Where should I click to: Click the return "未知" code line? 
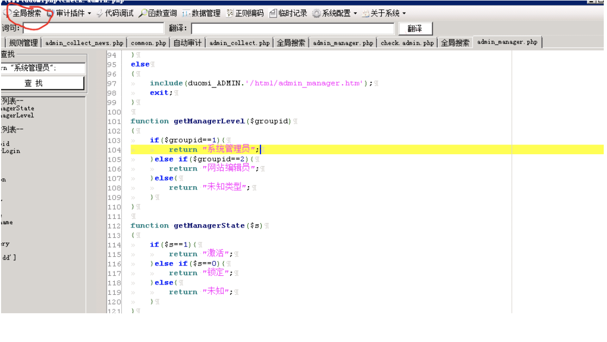click(x=201, y=292)
